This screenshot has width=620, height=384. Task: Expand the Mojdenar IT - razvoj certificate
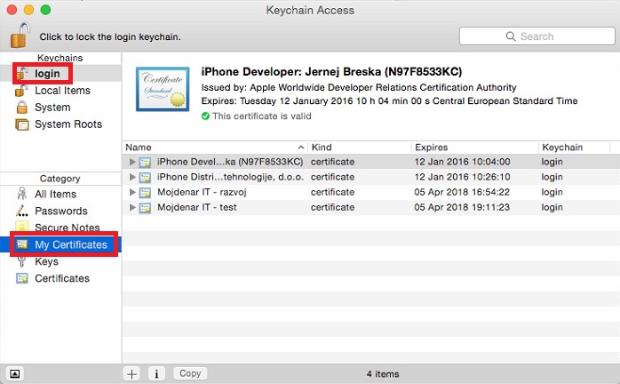[133, 192]
